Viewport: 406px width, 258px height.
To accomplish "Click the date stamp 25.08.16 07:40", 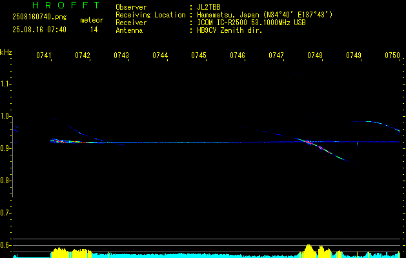I will pyautogui.click(x=39, y=30).
